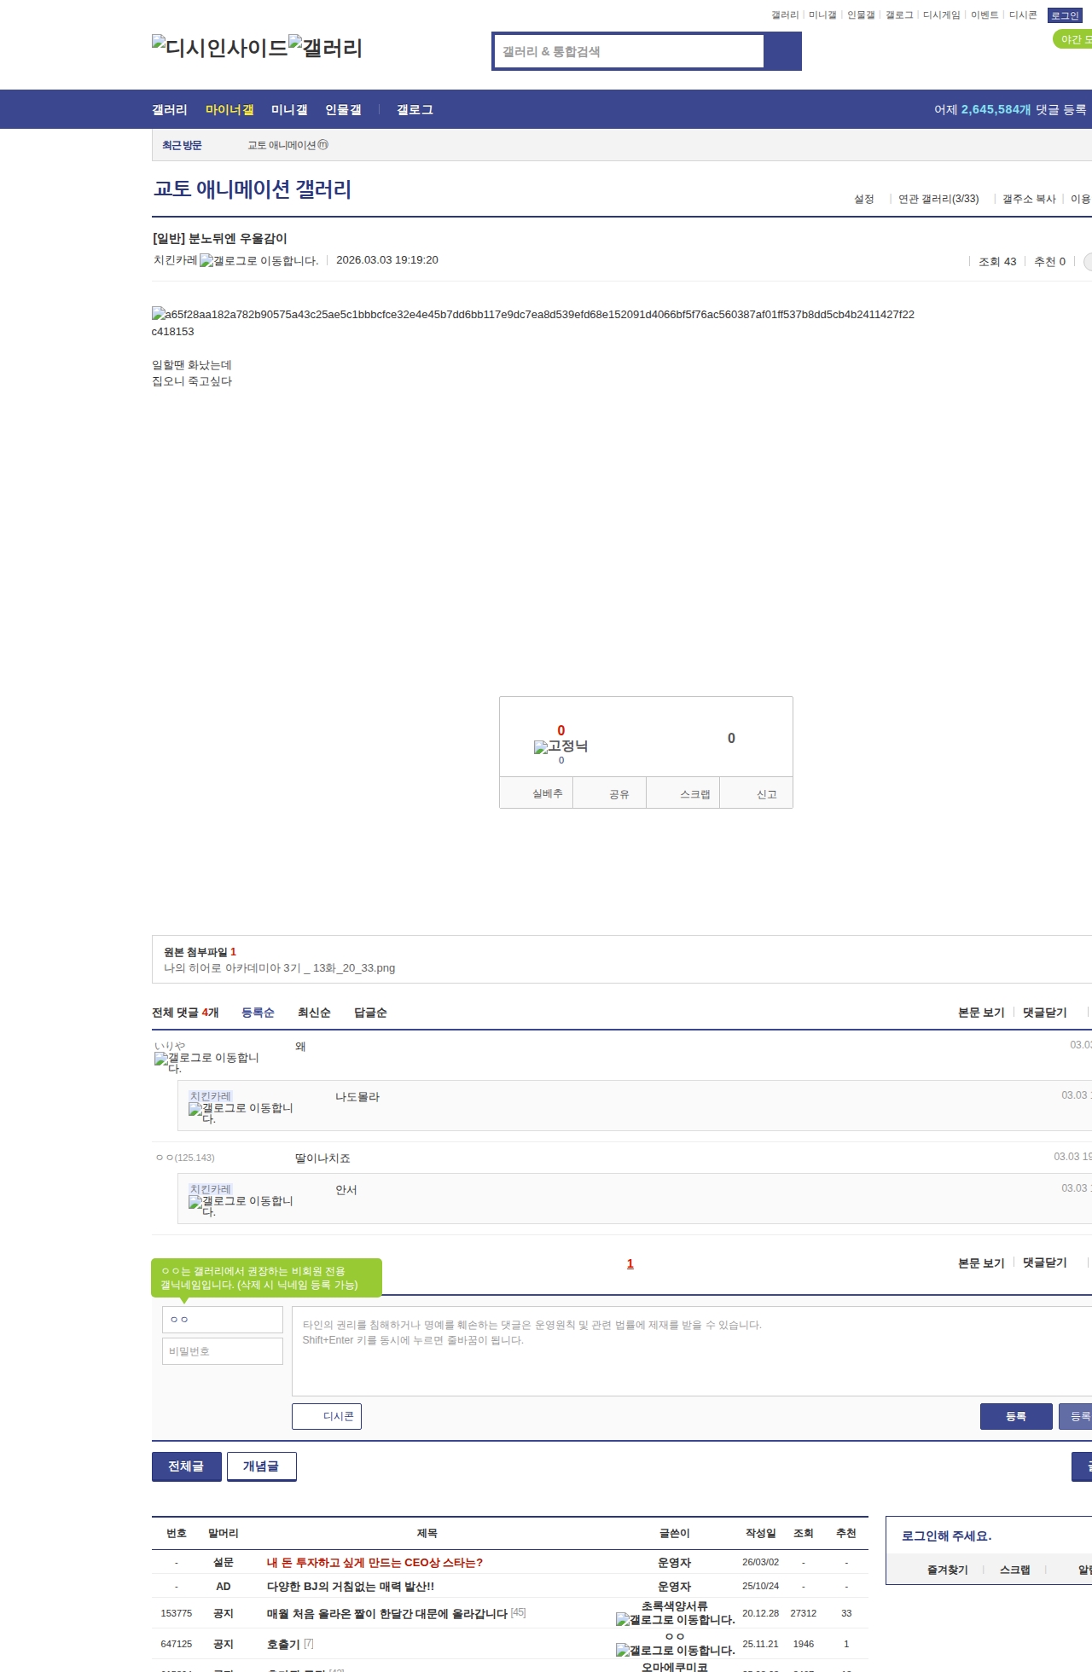Open the AD post 다양한 BJ의 거침없는 매력 발산

tap(351, 1587)
